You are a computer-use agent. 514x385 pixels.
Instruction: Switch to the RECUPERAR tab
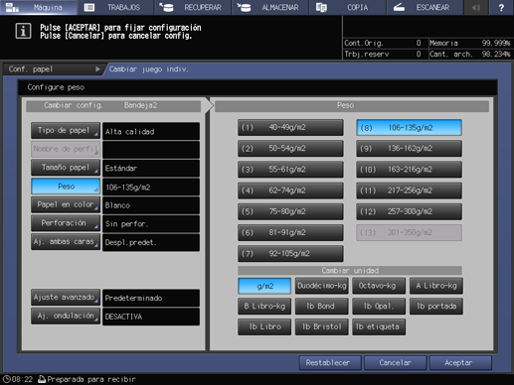click(x=193, y=7)
